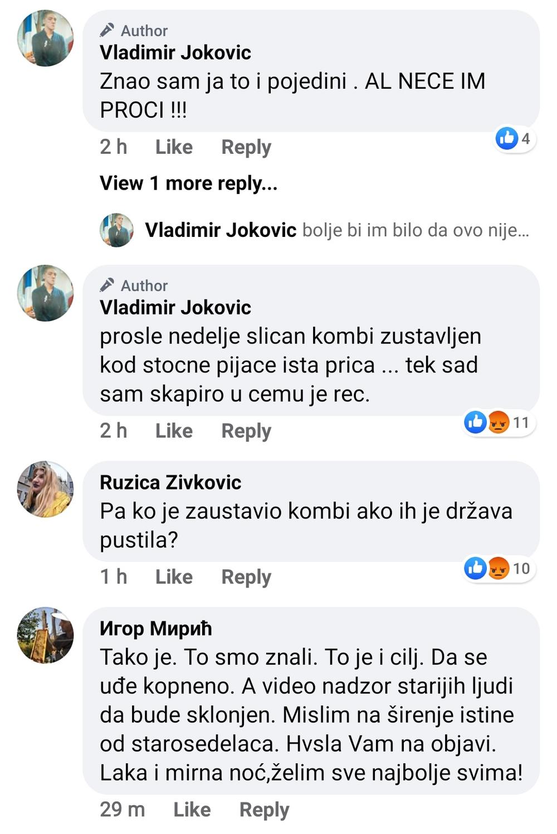Open Игор Мирић's profile picture

(x=46, y=635)
